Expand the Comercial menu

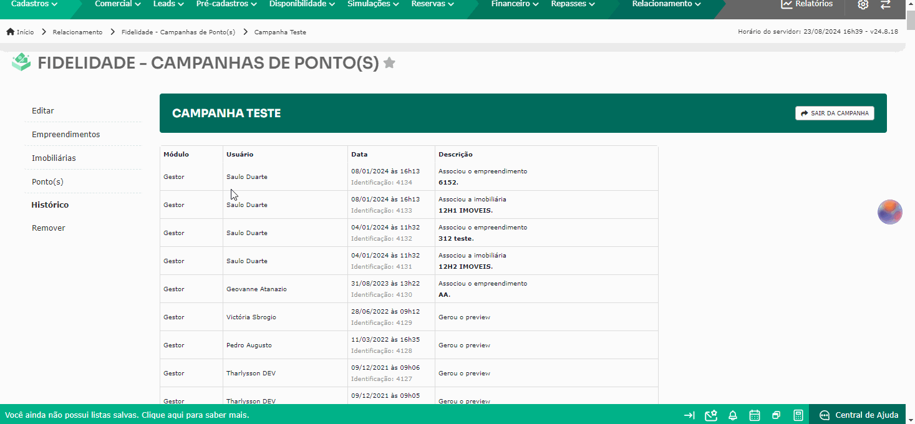click(117, 4)
